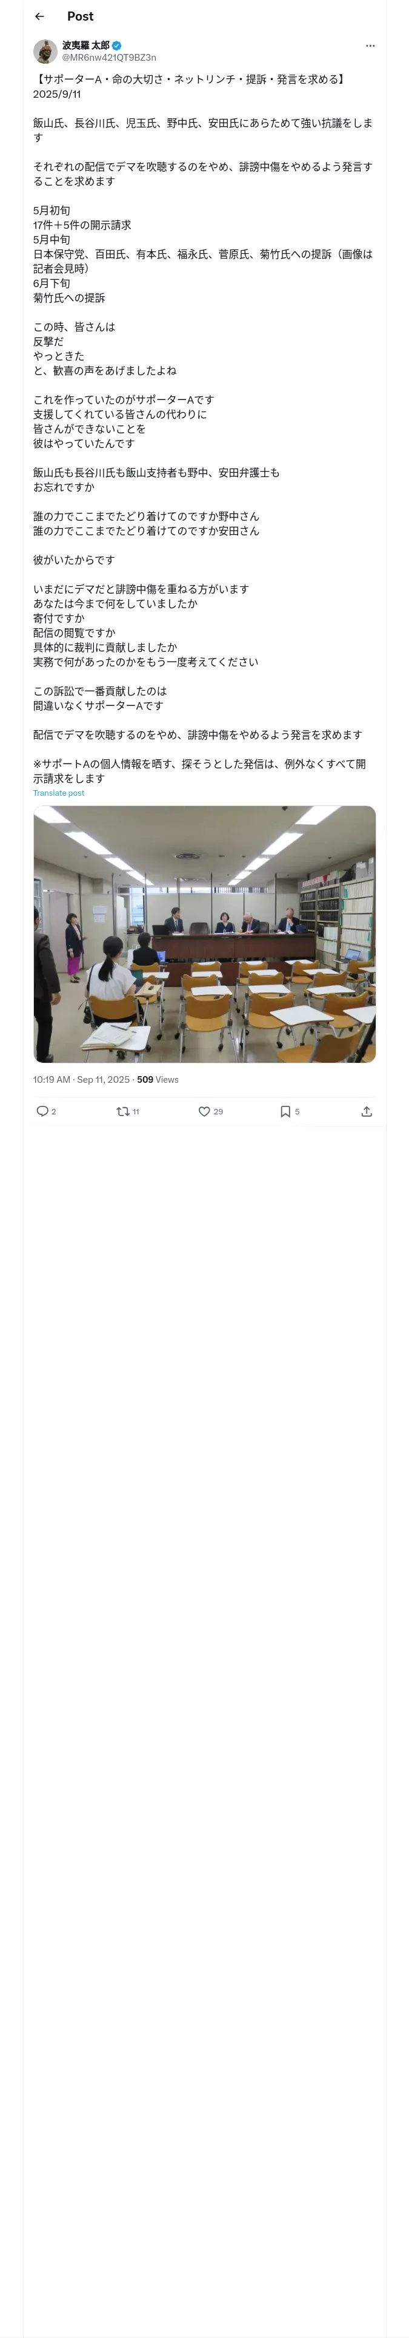Bookmark this post with the bookmark icon

[285, 1111]
